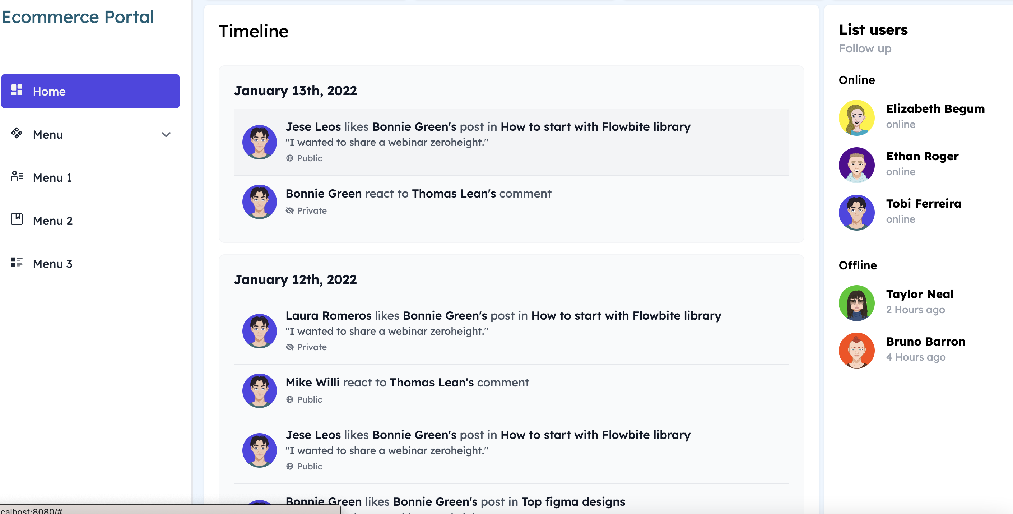Click Ethan Roger's avatar

[x=856, y=165]
